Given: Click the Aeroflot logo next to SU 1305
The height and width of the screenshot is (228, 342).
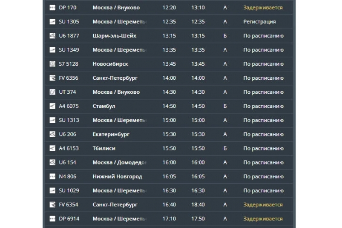Looking at the screenshot, I should (x=52, y=22).
